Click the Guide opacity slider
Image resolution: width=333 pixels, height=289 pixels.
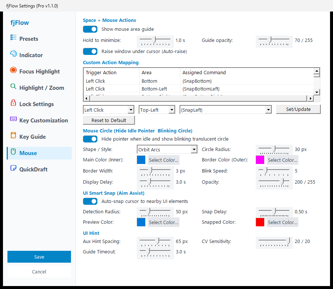point(274,41)
